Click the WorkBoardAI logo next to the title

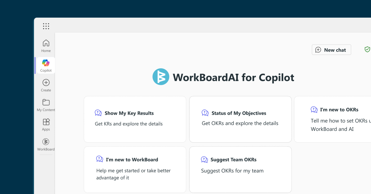click(x=161, y=76)
